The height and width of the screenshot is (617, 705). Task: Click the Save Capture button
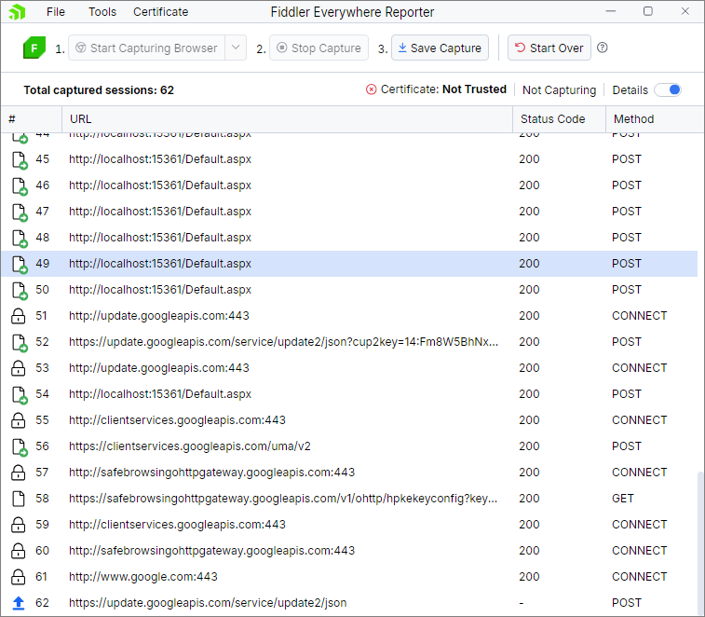440,48
